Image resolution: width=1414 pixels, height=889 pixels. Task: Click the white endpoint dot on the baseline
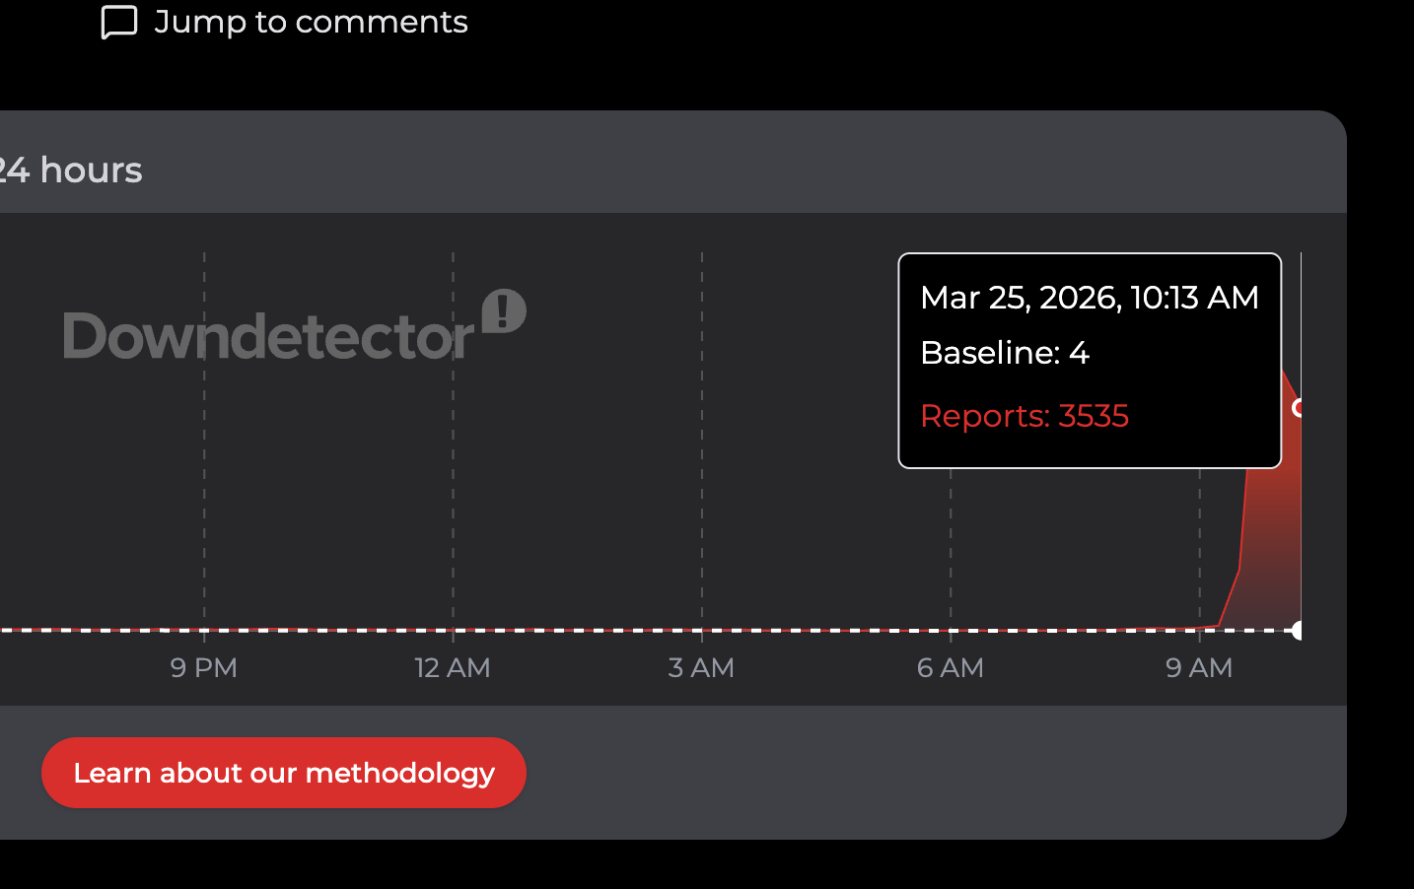tap(1300, 629)
